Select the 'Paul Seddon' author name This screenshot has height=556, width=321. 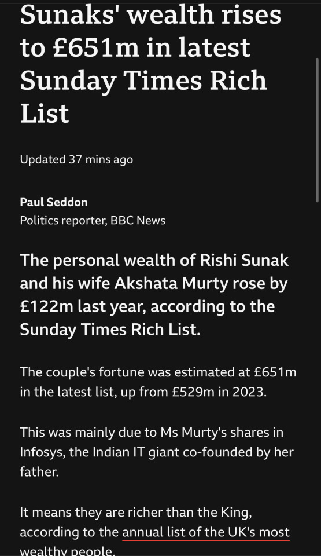click(54, 202)
